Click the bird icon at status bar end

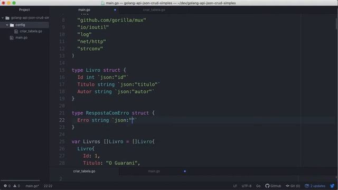tap(332, 186)
